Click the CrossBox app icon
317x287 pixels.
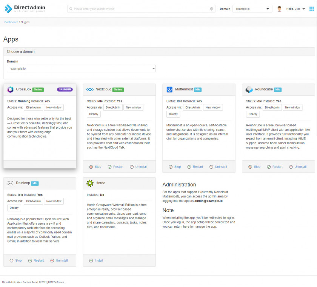pyautogui.click(x=10, y=89)
